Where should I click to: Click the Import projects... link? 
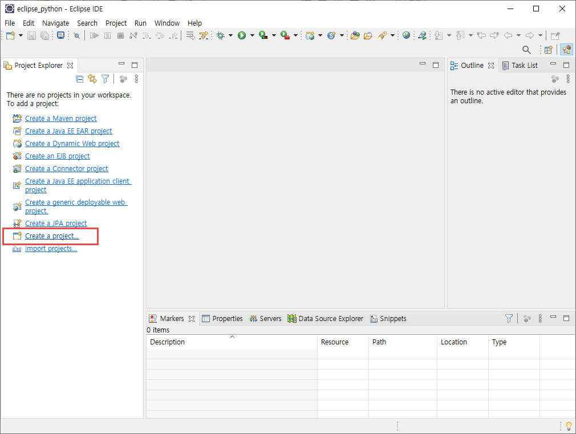coord(51,249)
